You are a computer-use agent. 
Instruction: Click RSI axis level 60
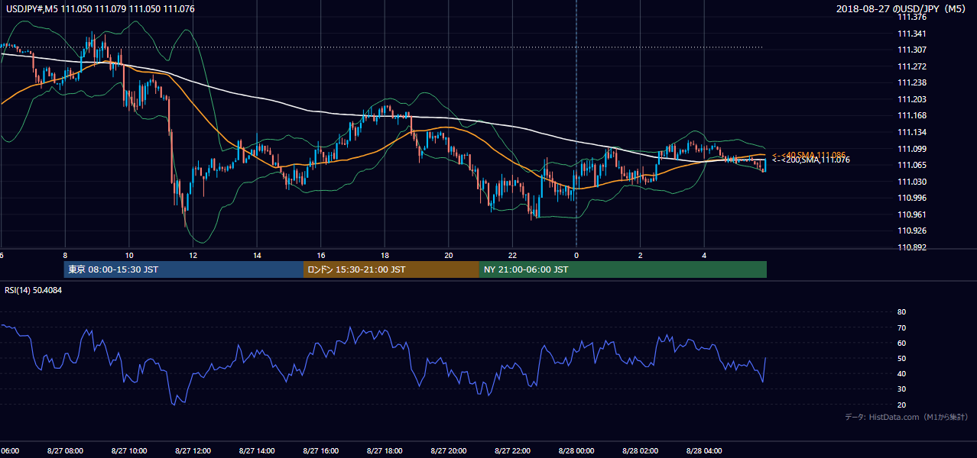click(901, 343)
